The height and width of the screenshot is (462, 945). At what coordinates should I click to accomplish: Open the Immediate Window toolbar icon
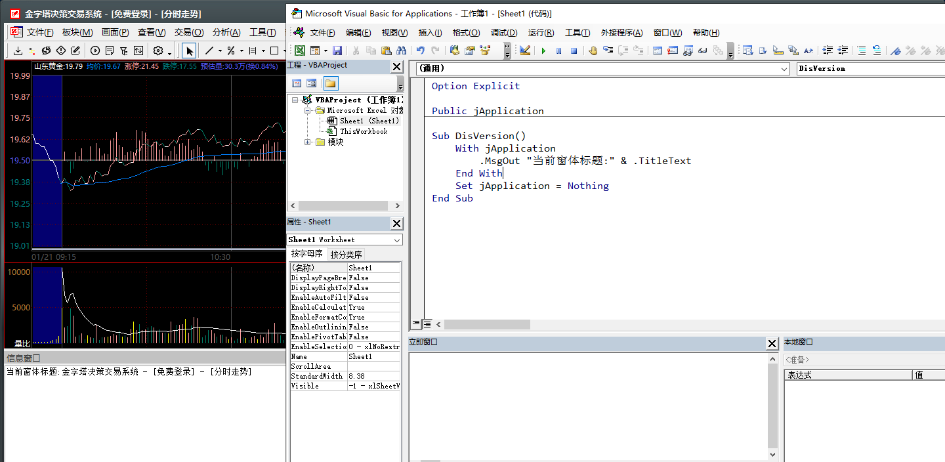pyautogui.click(x=673, y=51)
